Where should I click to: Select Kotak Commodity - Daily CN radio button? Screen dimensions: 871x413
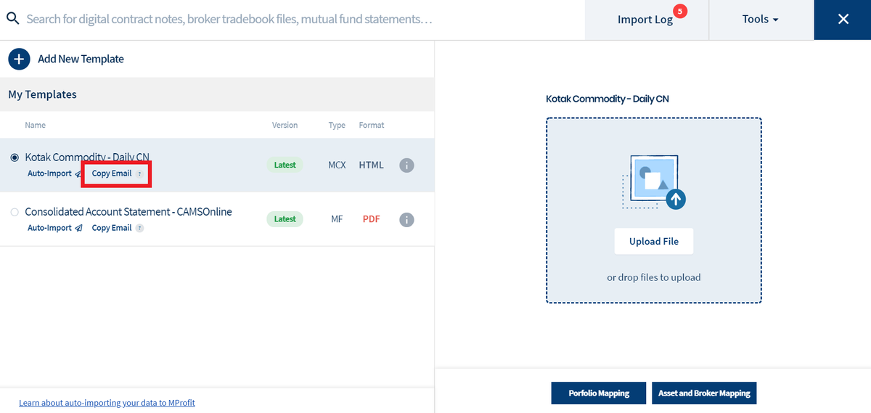coord(15,158)
